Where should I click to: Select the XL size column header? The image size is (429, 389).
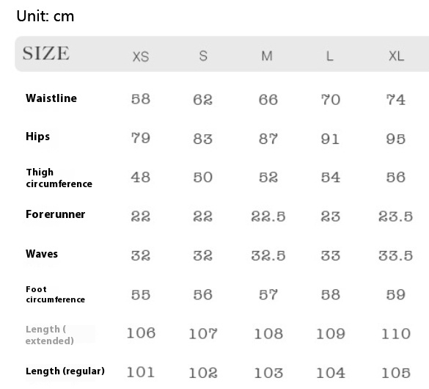(x=396, y=56)
